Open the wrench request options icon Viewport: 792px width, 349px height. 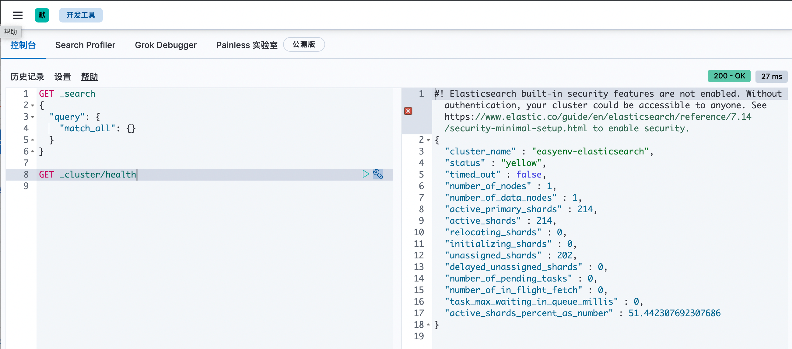coord(378,174)
